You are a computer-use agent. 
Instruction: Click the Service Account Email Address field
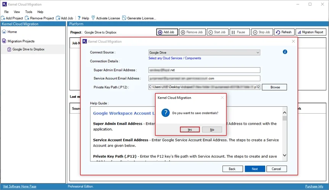(x=204, y=79)
